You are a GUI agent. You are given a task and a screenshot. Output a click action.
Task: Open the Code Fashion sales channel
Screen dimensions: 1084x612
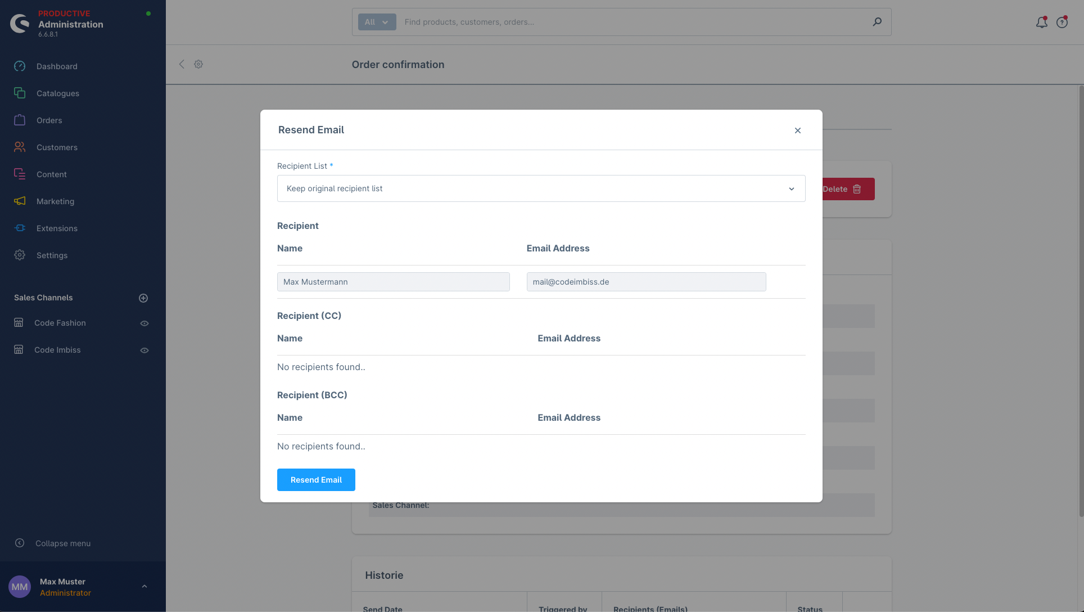(x=60, y=323)
